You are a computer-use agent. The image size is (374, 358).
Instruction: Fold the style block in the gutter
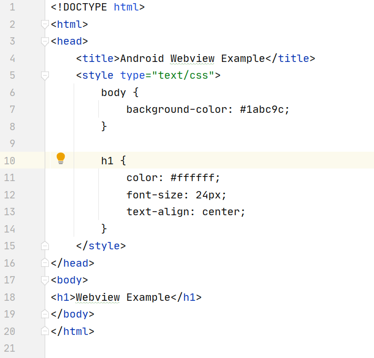[45, 75]
